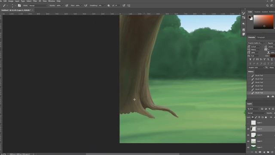Open the brush Mode dropdown
This screenshot has width=275, height=155.
38,6
